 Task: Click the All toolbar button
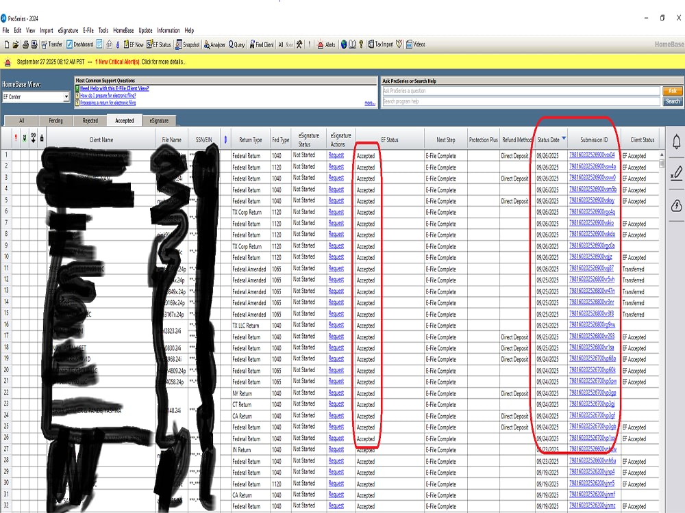[x=281, y=44]
